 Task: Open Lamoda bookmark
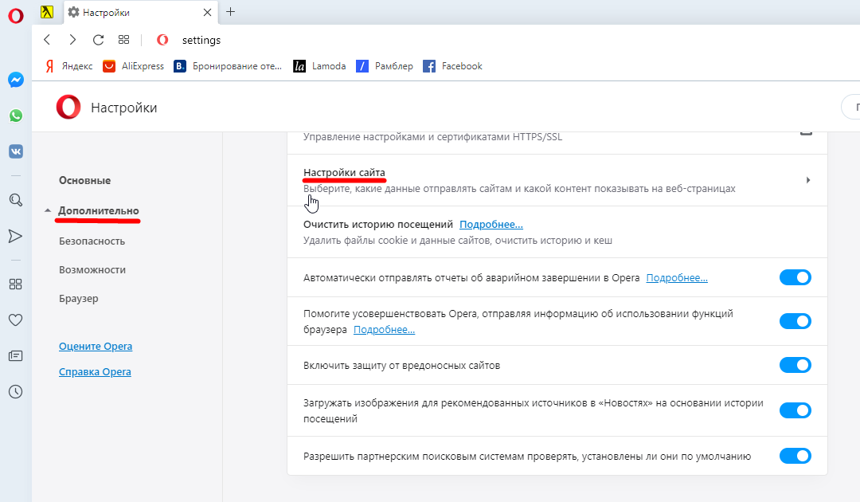pos(320,66)
